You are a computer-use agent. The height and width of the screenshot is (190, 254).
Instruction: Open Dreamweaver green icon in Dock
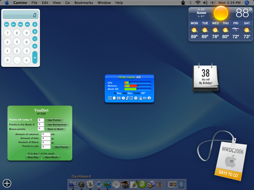pyautogui.click(x=142, y=185)
